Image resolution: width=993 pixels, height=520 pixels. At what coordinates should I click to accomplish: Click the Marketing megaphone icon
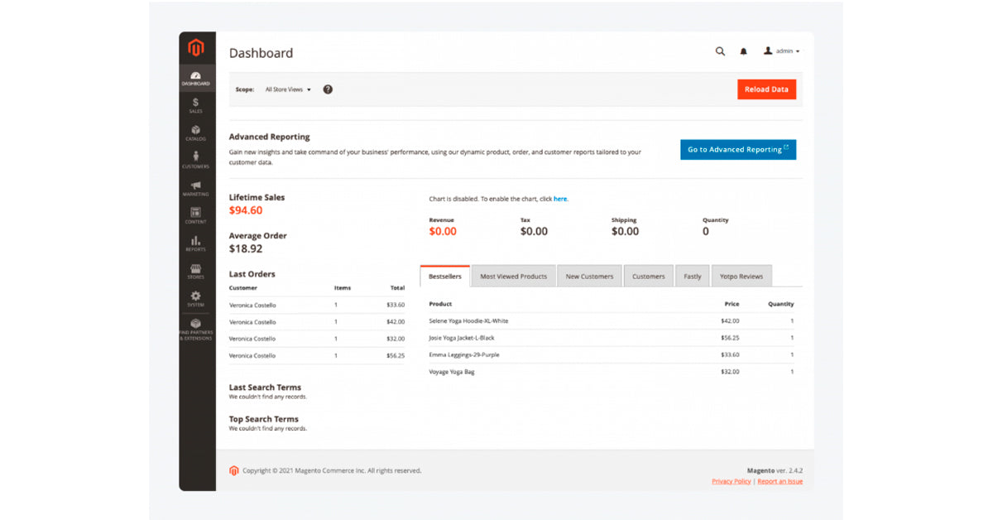tap(195, 190)
